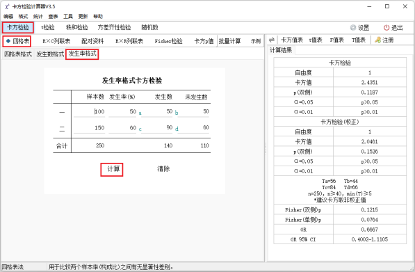Open the 统计 menu
This screenshot has height=272, width=415.
click(x=38, y=17)
